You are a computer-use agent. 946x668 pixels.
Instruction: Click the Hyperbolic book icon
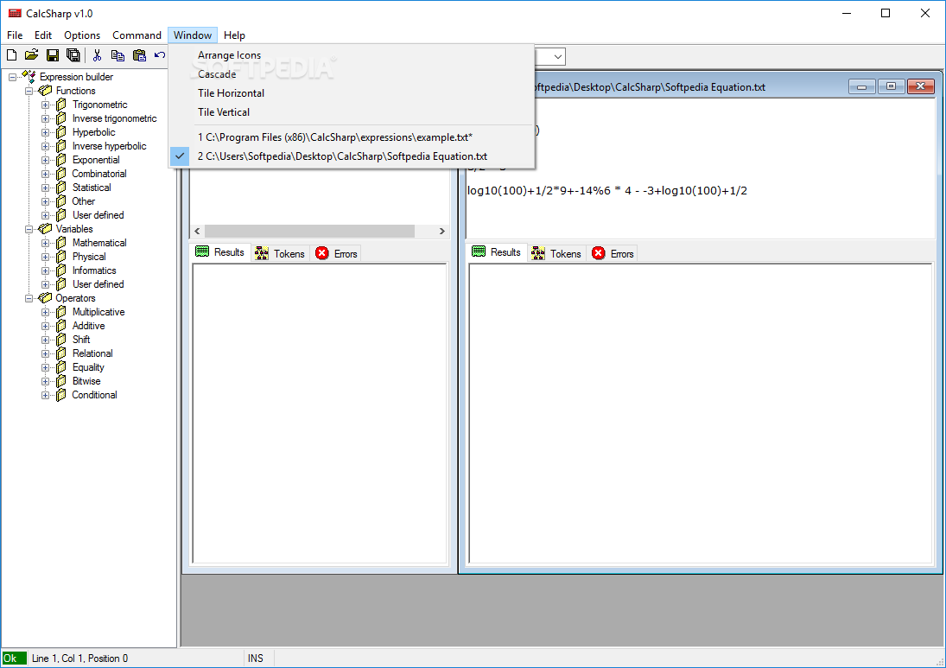[61, 132]
